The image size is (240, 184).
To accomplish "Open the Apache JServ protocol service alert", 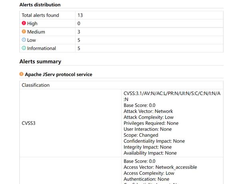I will [x=58, y=74].
